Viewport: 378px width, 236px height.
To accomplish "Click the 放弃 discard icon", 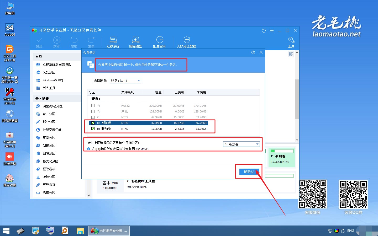I will (57, 42).
